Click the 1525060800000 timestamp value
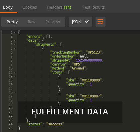The image size is (140, 132). click(89, 60)
